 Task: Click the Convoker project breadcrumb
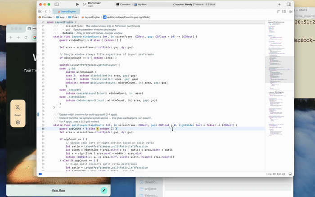(45, 17)
